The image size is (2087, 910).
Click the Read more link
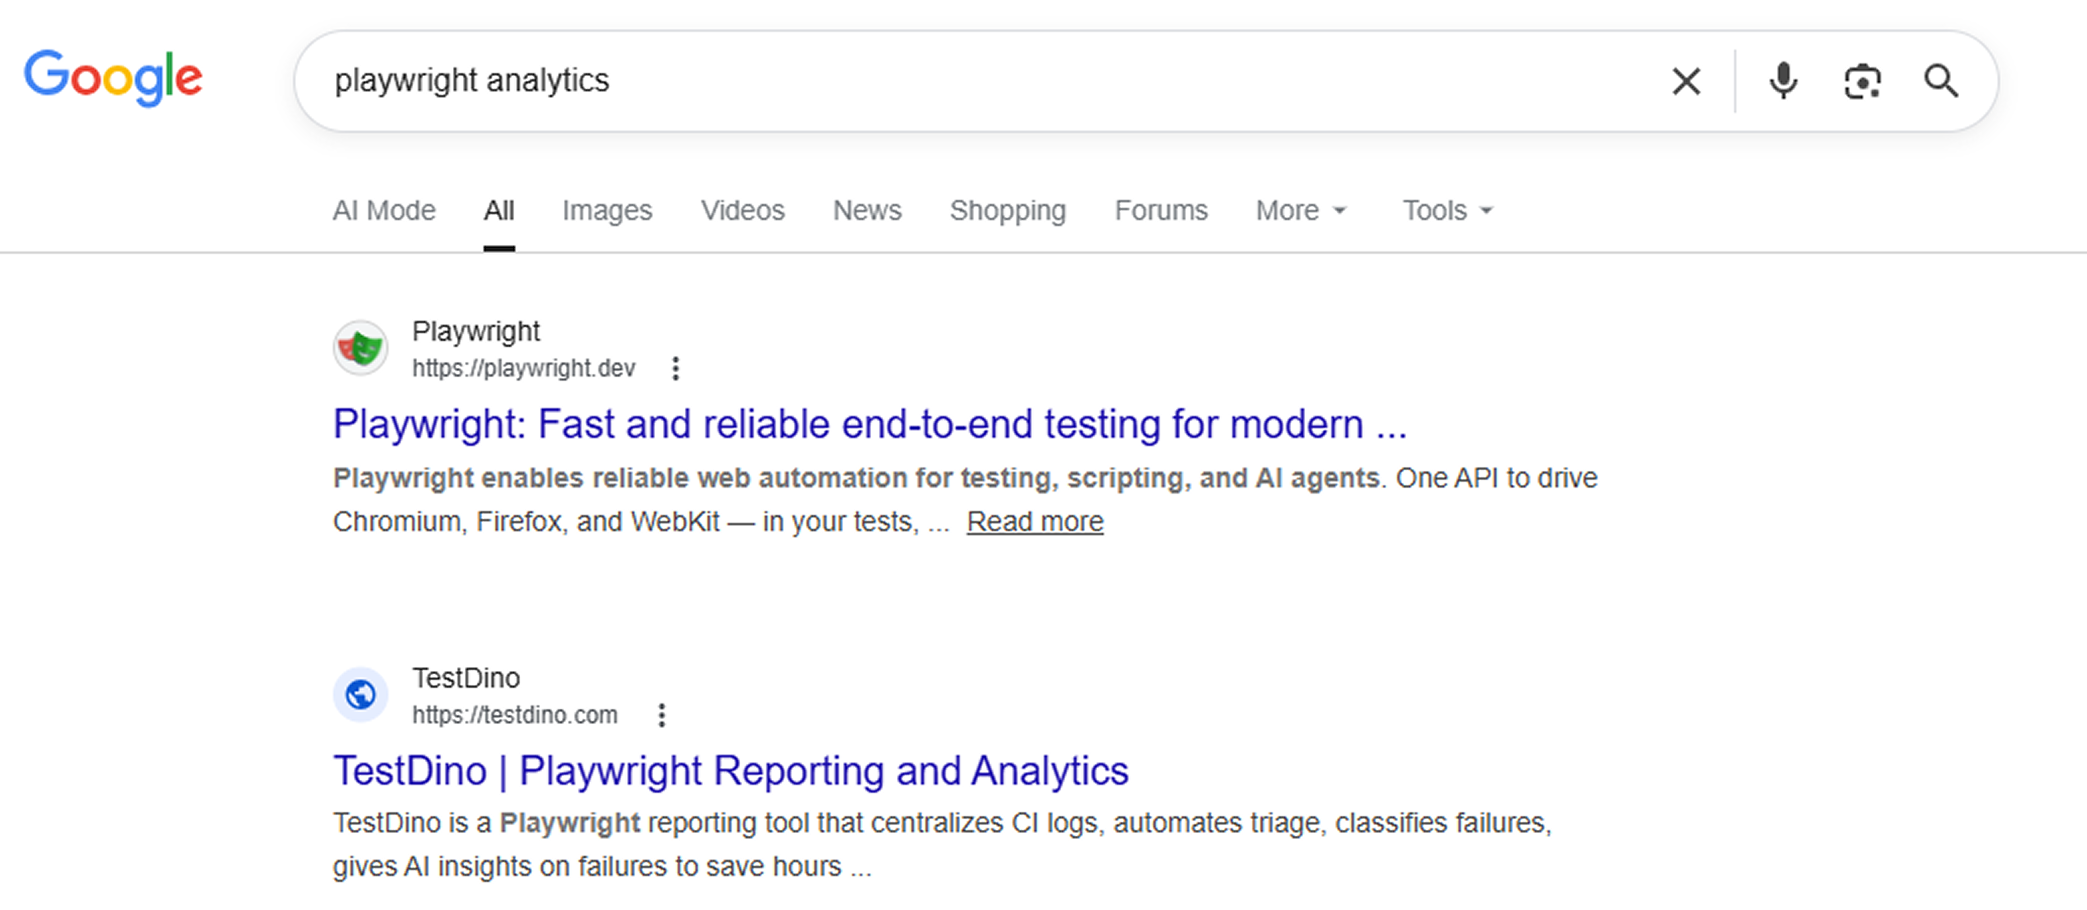(x=1035, y=522)
